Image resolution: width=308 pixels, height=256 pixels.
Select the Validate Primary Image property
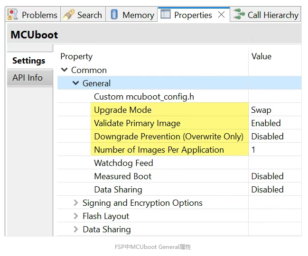137,123
